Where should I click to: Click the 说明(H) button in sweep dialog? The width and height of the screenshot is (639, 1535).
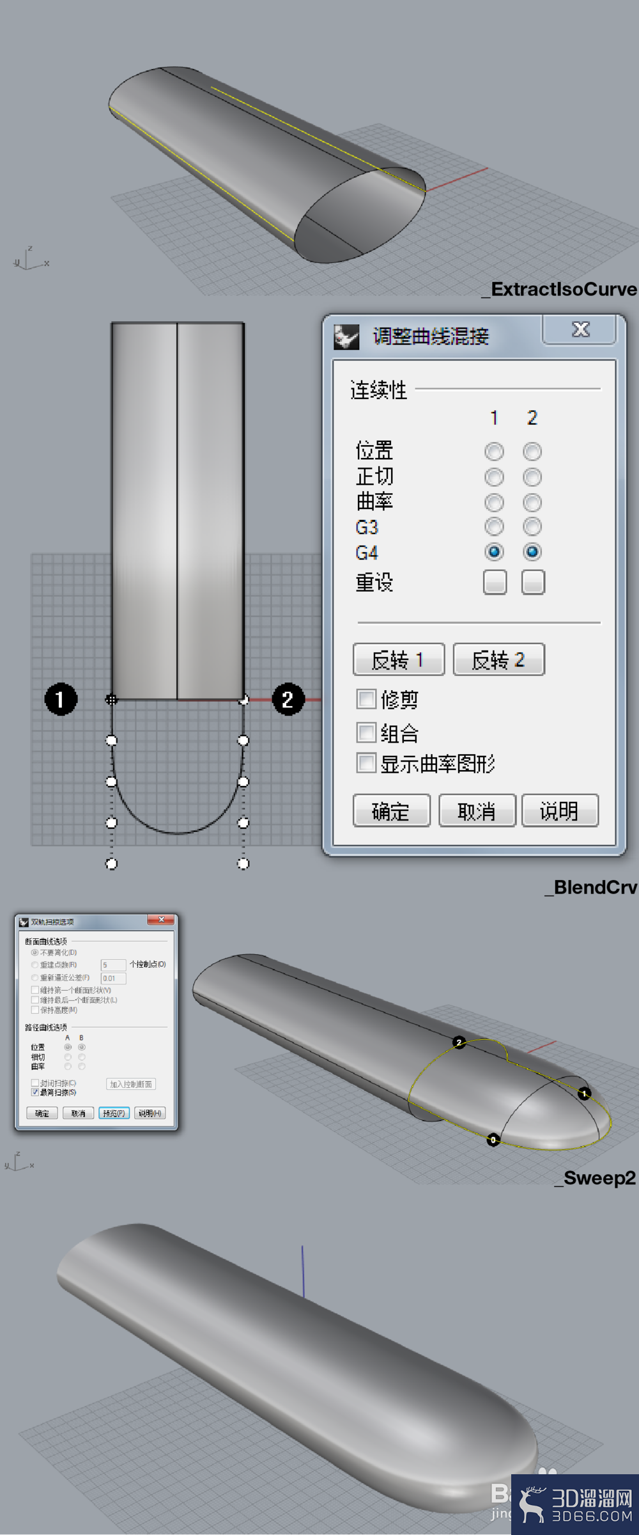point(150,1114)
